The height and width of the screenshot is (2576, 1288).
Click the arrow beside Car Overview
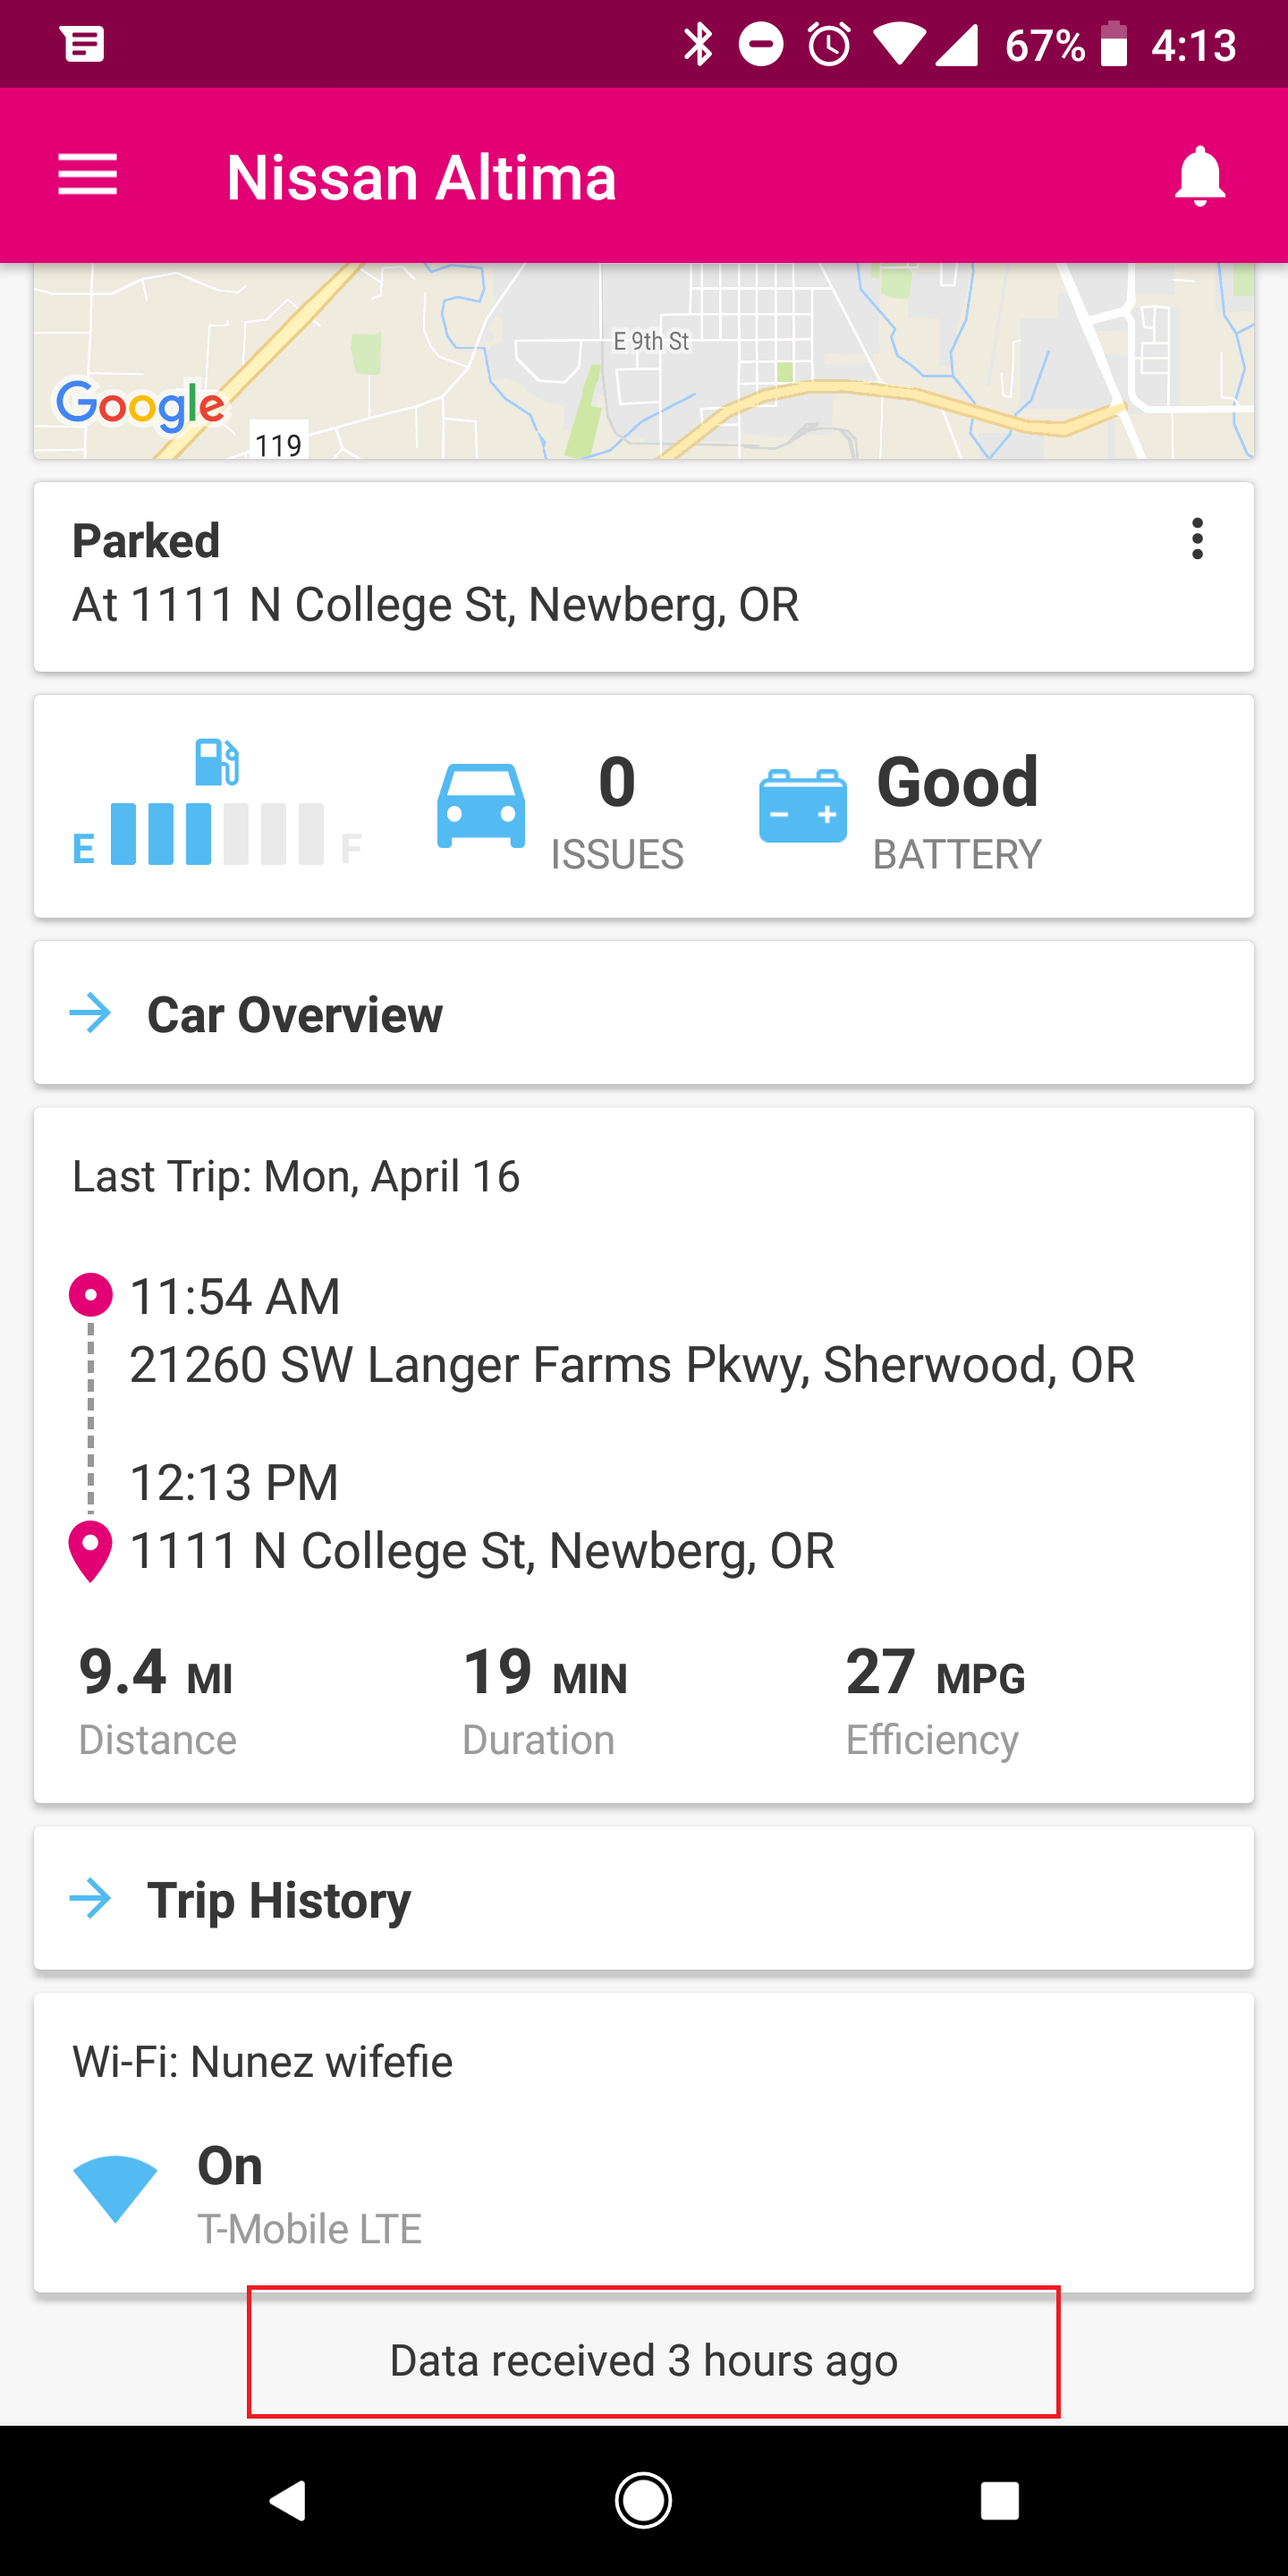click(x=91, y=1013)
